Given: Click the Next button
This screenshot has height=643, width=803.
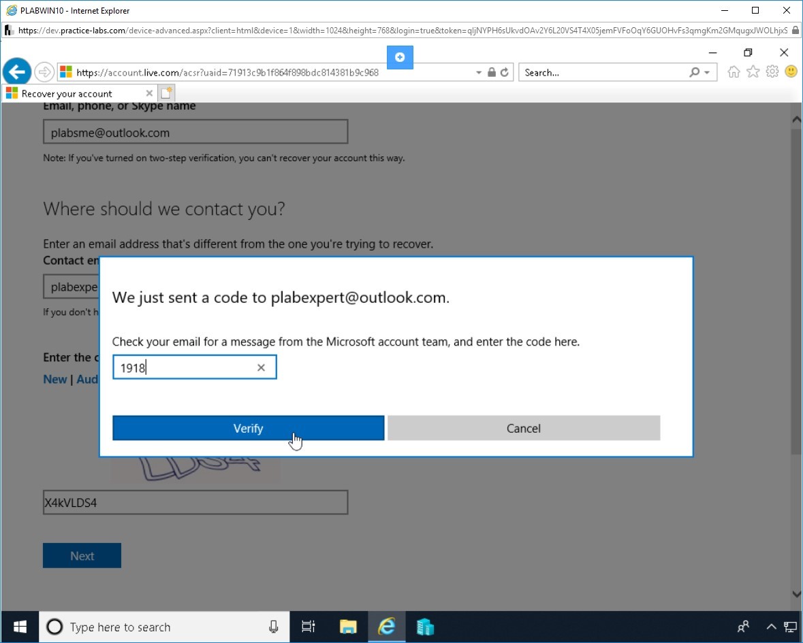Looking at the screenshot, I should click(82, 555).
